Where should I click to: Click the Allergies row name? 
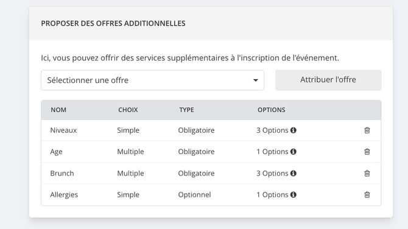click(64, 195)
